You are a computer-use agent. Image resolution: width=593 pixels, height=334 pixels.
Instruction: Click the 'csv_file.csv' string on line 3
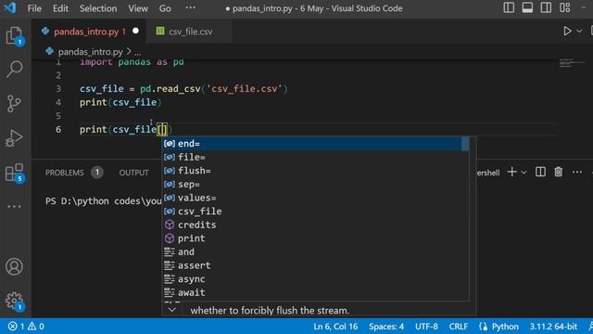point(245,89)
